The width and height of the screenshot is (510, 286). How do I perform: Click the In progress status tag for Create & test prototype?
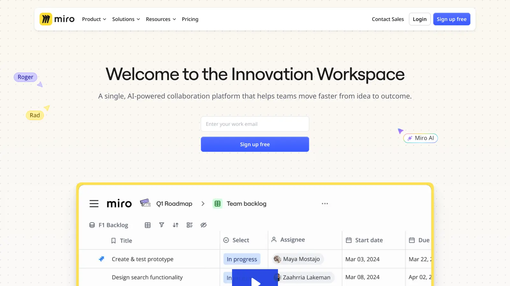pyautogui.click(x=242, y=259)
